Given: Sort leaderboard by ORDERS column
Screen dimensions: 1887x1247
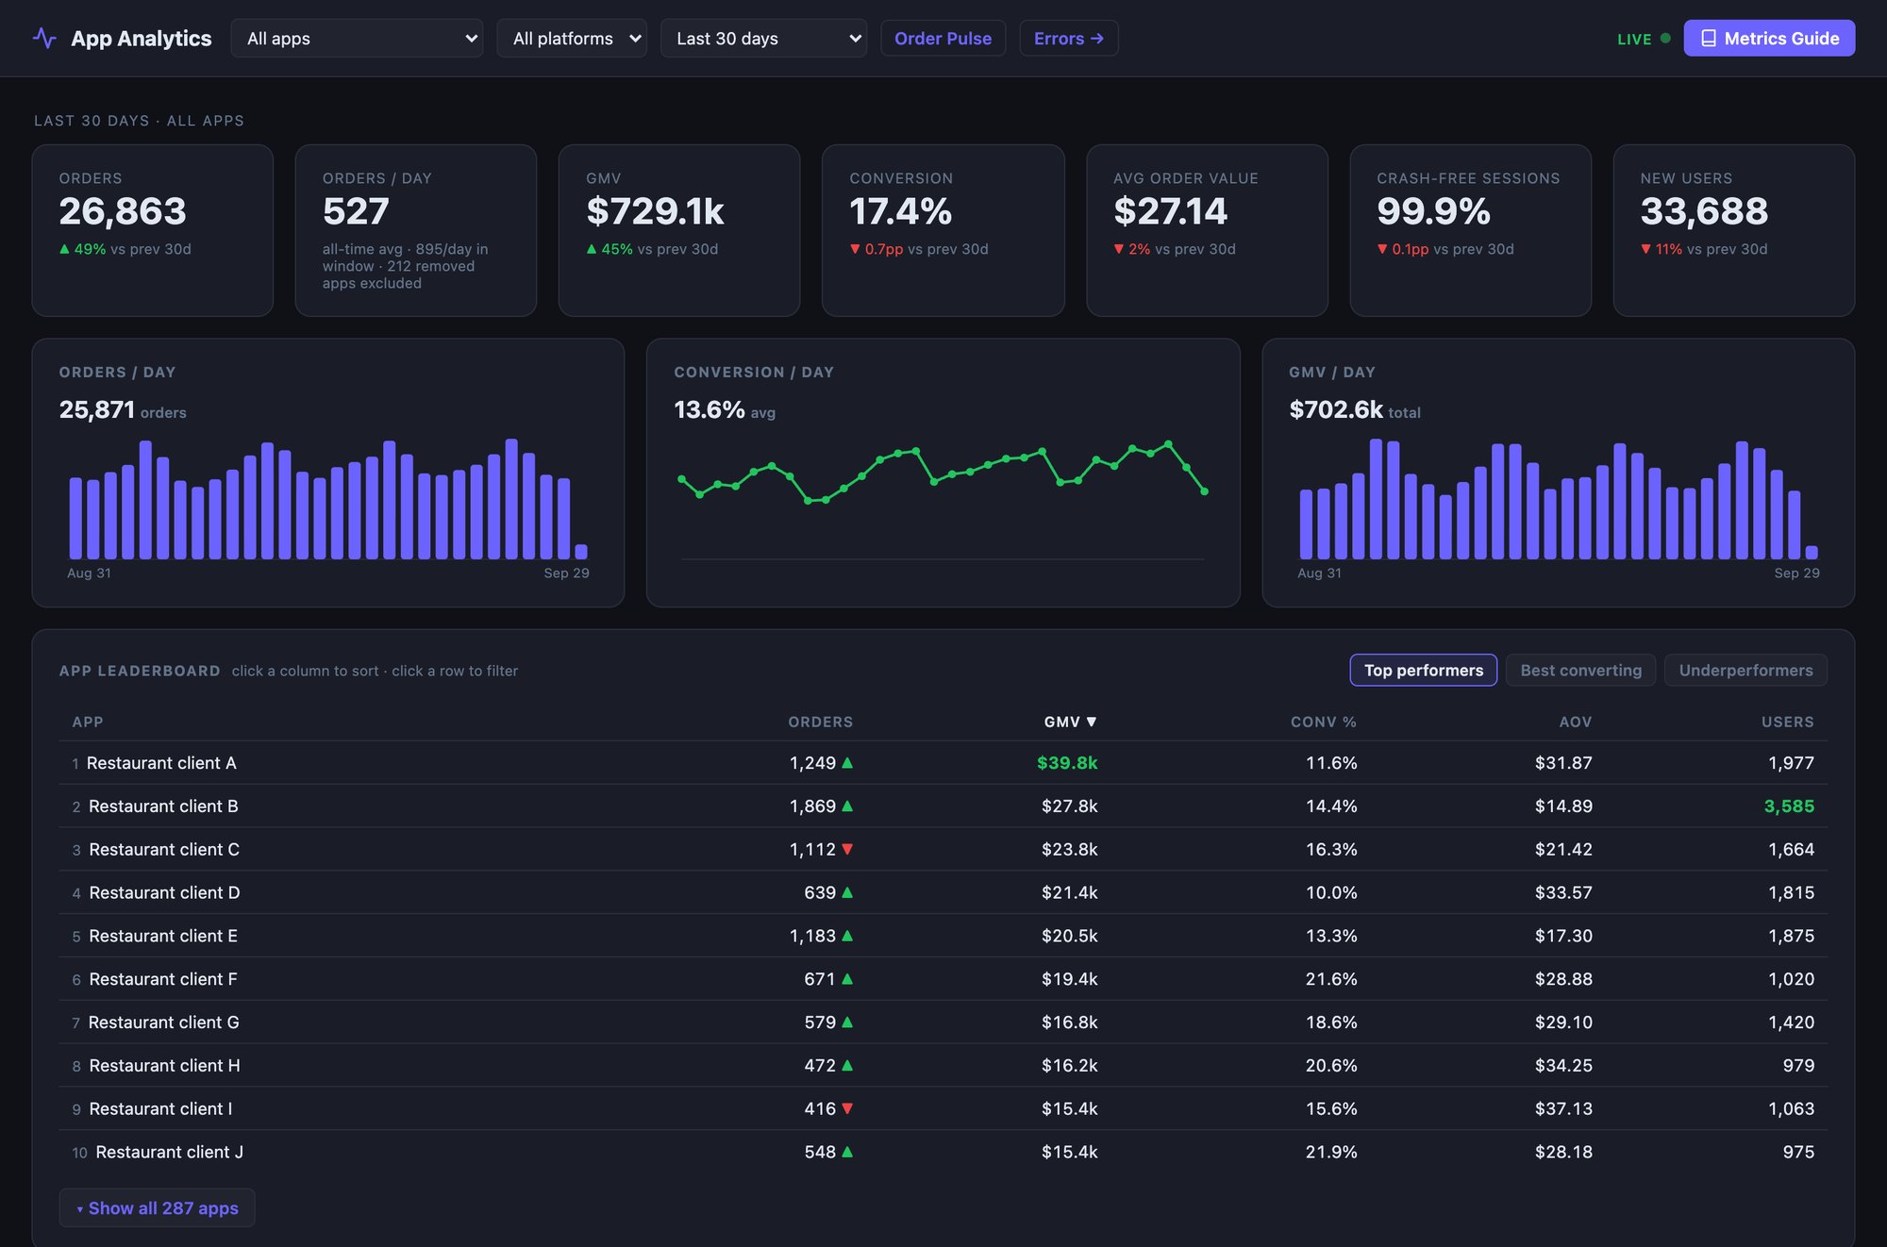Looking at the screenshot, I should 820,722.
